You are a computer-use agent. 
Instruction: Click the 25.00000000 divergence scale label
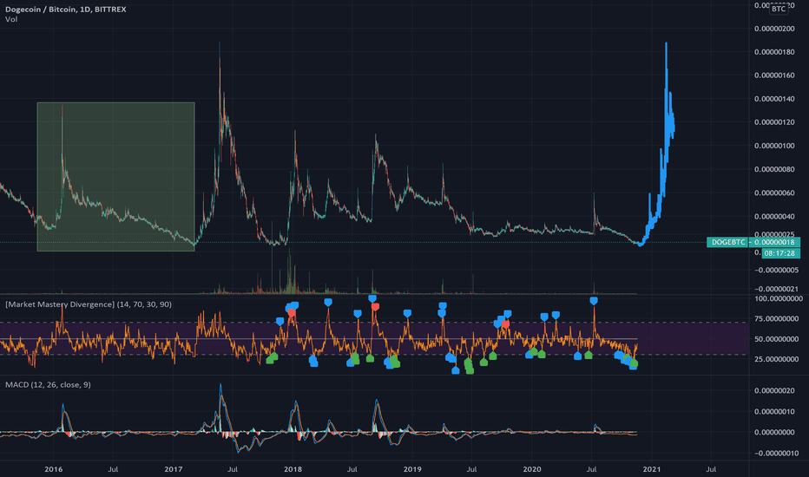(x=779, y=359)
